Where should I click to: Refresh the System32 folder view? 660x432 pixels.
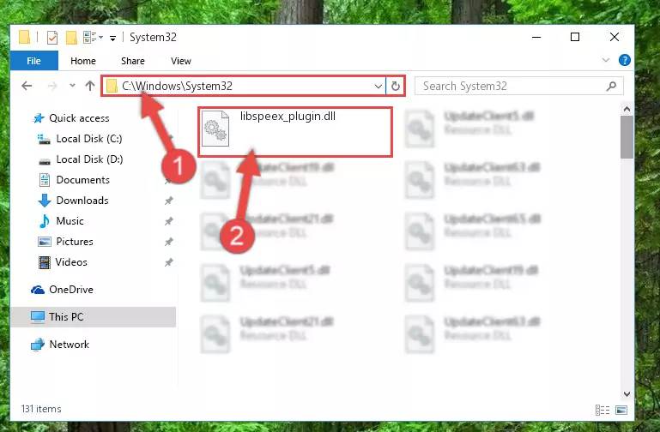point(396,87)
